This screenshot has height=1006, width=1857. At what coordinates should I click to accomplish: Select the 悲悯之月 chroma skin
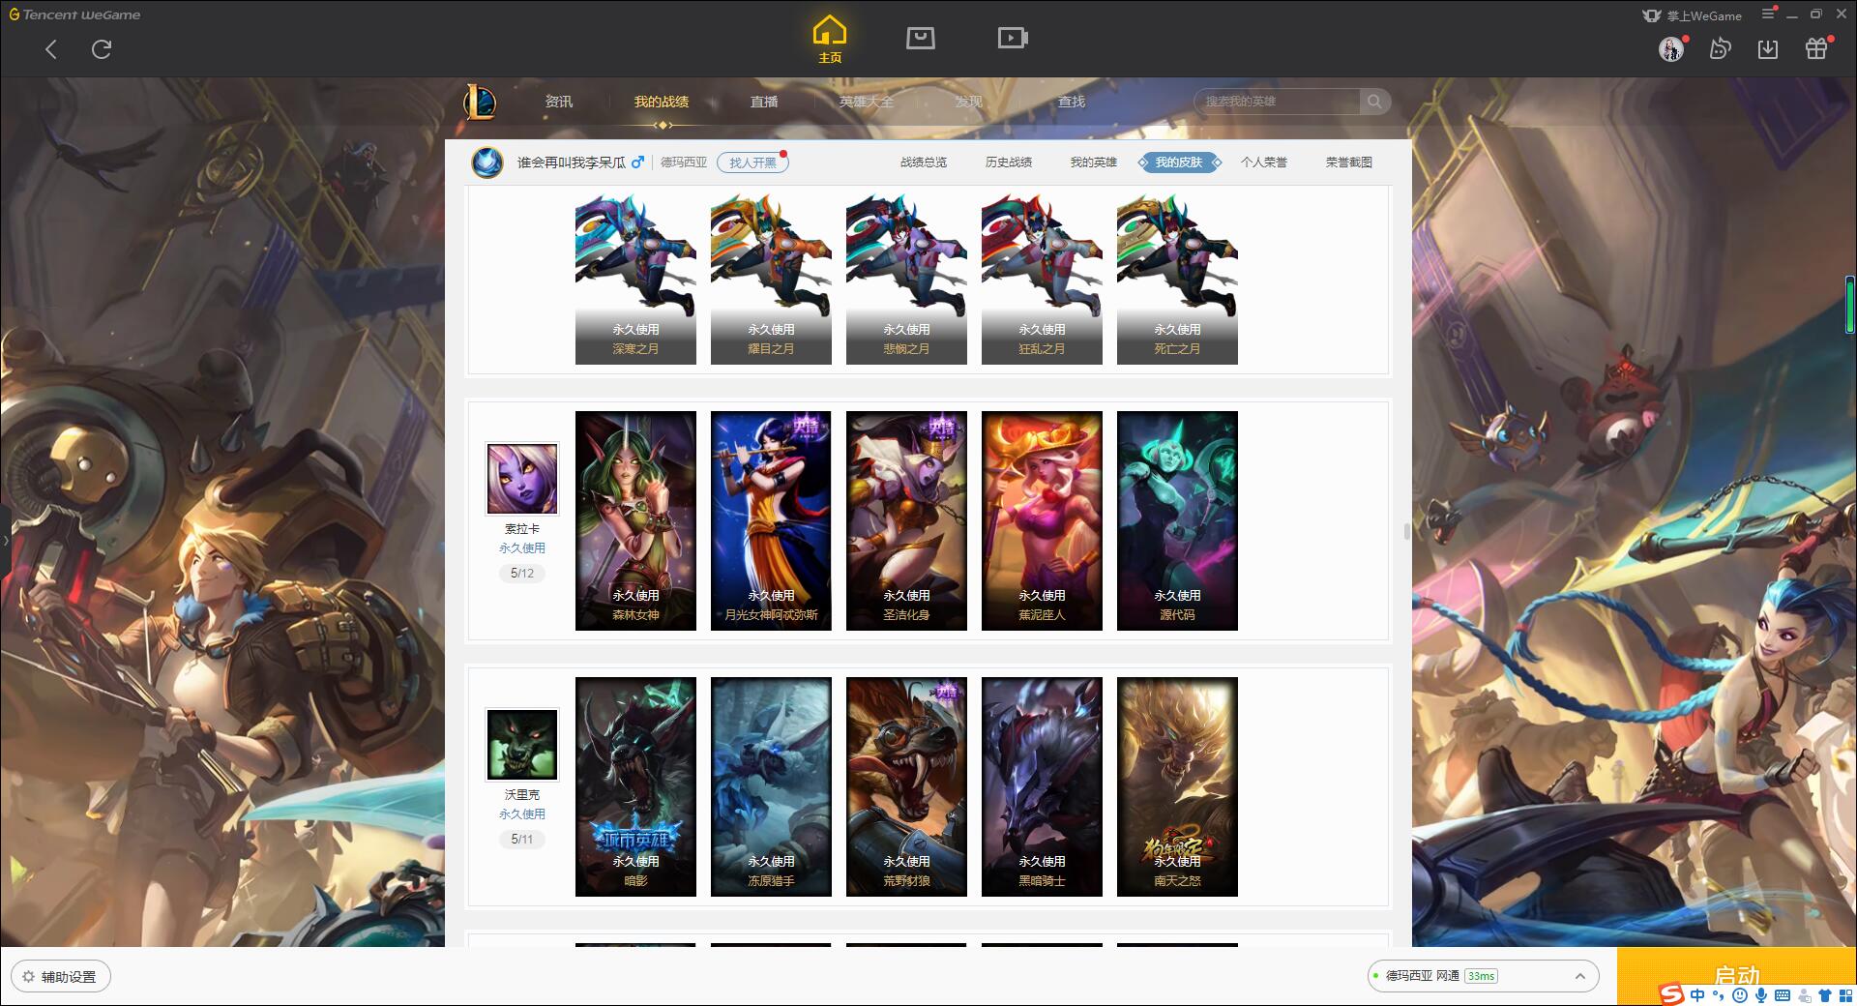click(x=906, y=279)
